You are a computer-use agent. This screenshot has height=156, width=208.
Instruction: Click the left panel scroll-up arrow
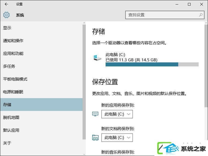pos(84,23)
